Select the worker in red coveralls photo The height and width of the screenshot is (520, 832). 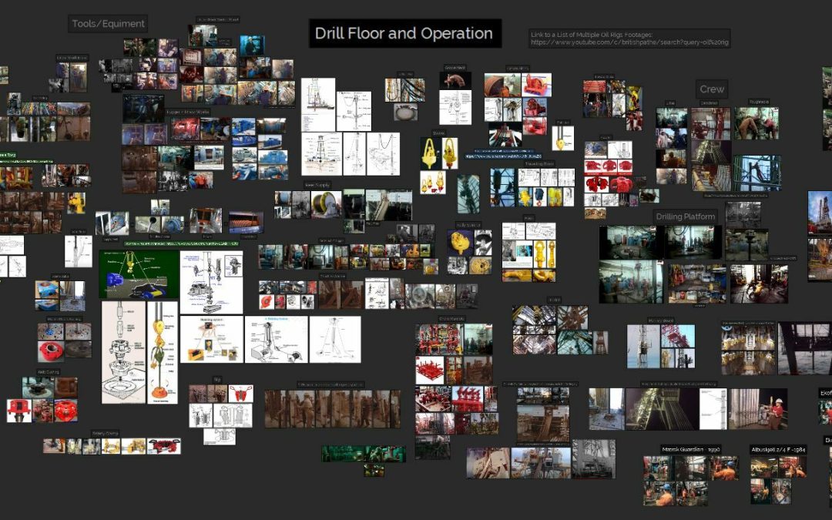(x=776, y=411)
